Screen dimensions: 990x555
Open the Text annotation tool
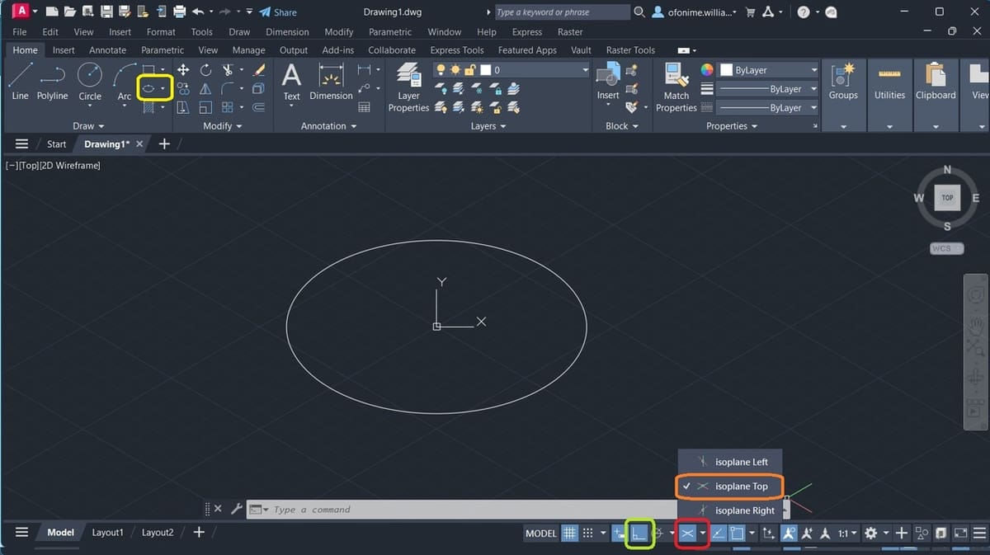tap(291, 82)
